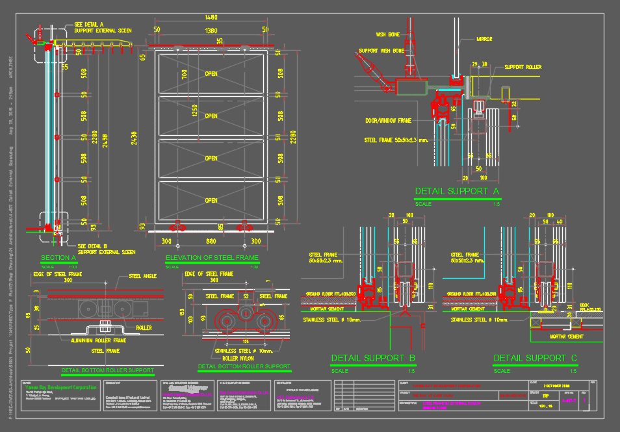Click the STAINLESS STEEL 10mm label
Image resolution: width=620 pixels, height=432 pixels.
[x=333, y=320]
